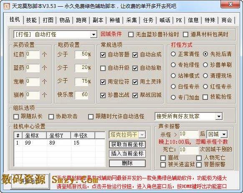Select 先抢后清 radio button
The height and width of the screenshot is (193, 243).
[x=205, y=54]
